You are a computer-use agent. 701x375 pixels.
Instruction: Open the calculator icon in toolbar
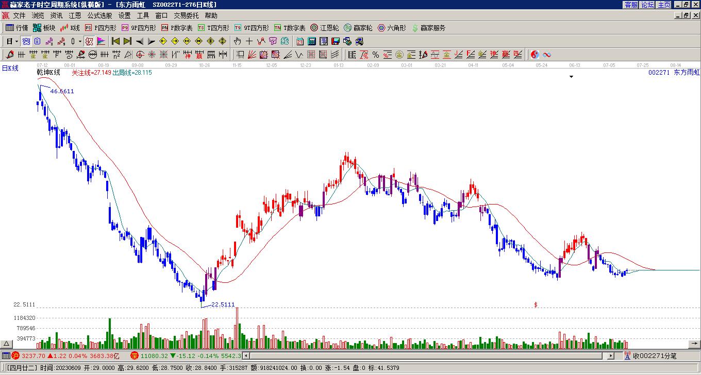click(x=312, y=41)
